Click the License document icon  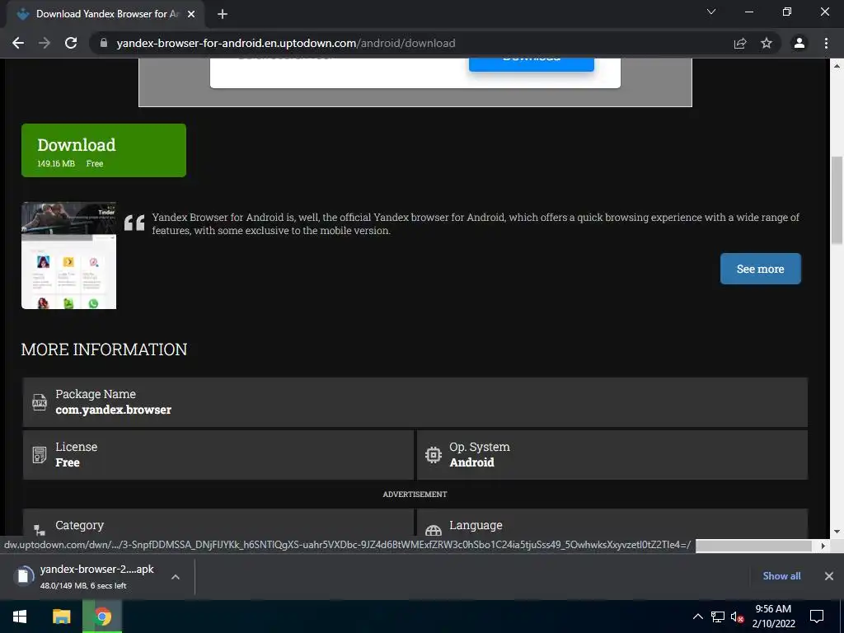(40, 455)
